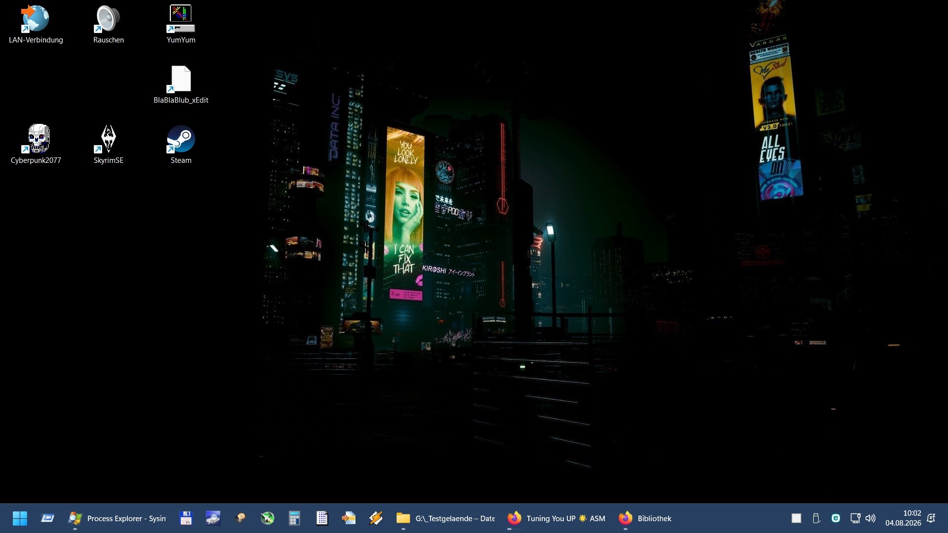Switch to the G:\_Testgelaende Explorer window

[x=445, y=518]
